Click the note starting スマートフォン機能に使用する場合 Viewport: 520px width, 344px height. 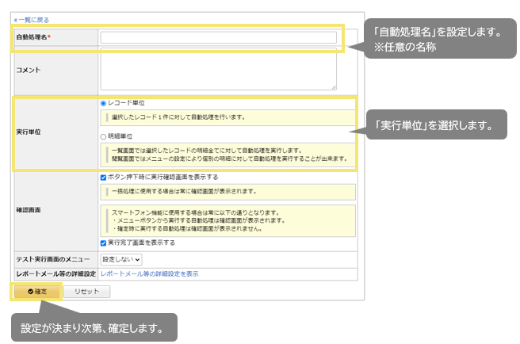[227, 220]
